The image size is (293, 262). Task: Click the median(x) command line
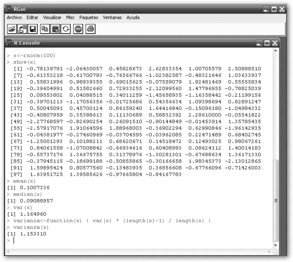28,194
